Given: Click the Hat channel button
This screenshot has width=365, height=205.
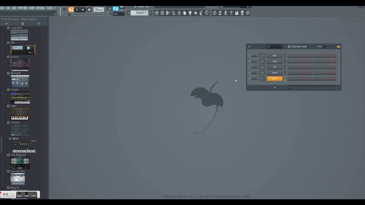Looking at the screenshot, I should point(275,67).
